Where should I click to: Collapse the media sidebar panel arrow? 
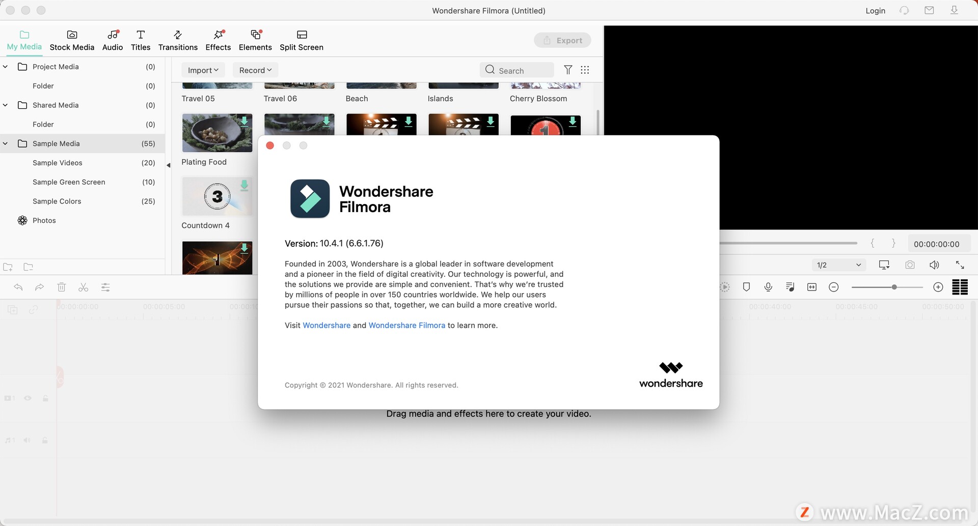point(168,165)
